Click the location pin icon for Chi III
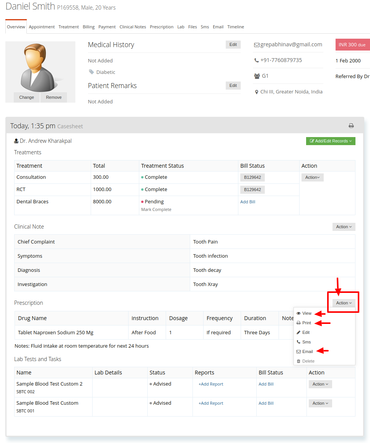 [256, 92]
